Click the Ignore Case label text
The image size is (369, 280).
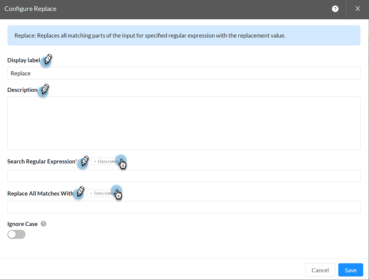pyautogui.click(x=22, y=224)
